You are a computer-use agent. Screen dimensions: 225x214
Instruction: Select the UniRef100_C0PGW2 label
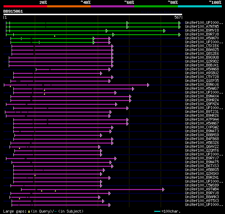[202, 127]
